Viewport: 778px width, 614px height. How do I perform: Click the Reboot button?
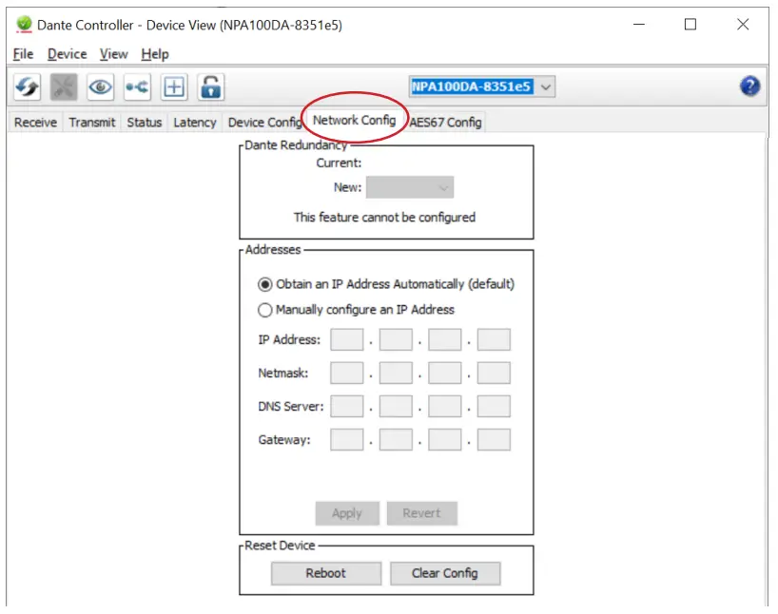[326, 573]
